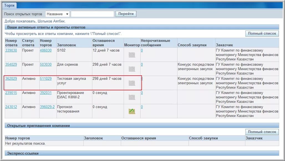
Task: Click the 12 дней 7 часов cell
Action: pos(108,55)
